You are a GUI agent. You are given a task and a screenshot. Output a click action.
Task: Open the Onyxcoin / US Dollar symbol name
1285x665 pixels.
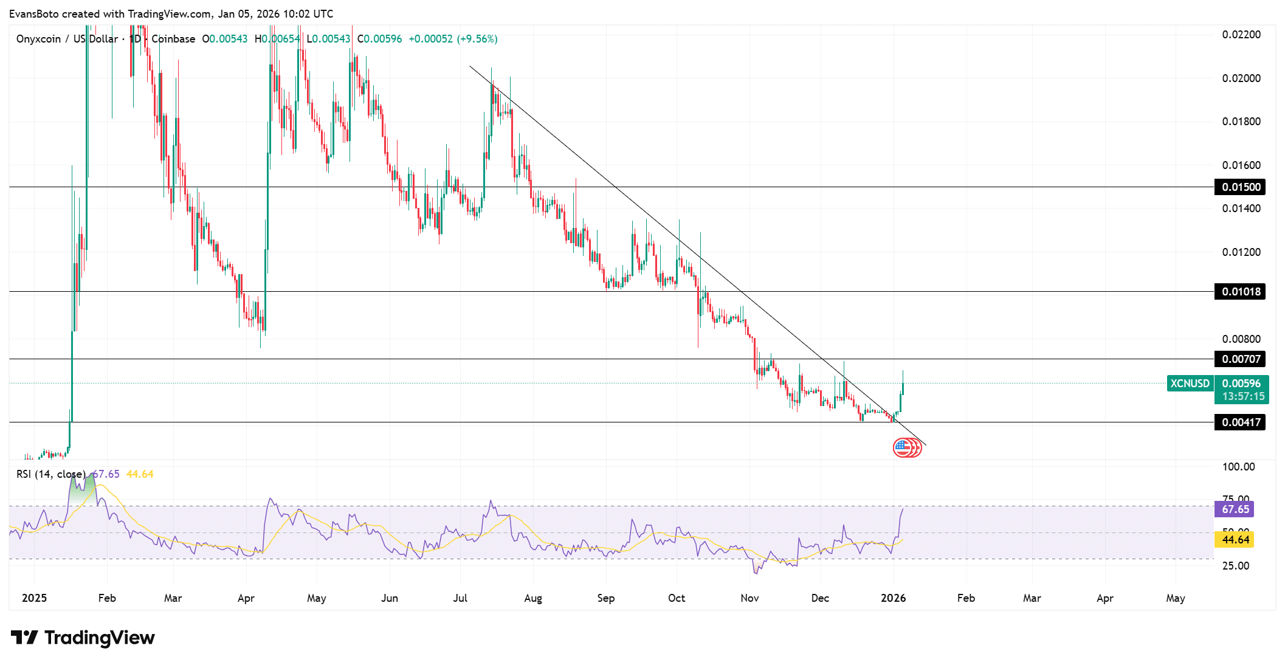(x=67, y=39)
